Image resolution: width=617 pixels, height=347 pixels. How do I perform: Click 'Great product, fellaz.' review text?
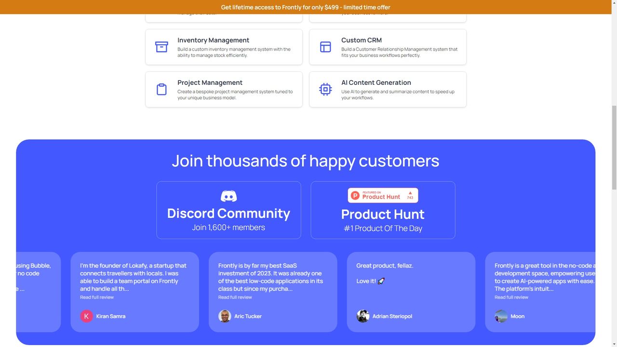tap(385, 266)
